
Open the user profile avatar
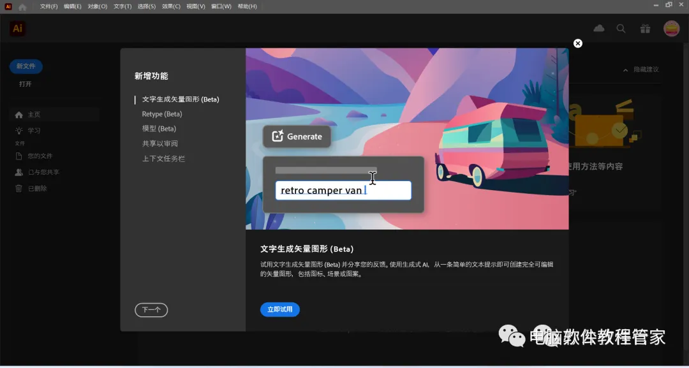pyautogui.click(x=671, y=29)
